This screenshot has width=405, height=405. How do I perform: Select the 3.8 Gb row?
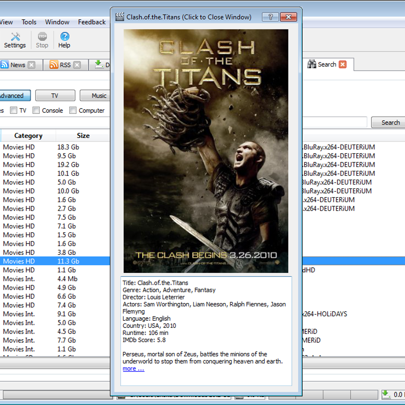55,252
